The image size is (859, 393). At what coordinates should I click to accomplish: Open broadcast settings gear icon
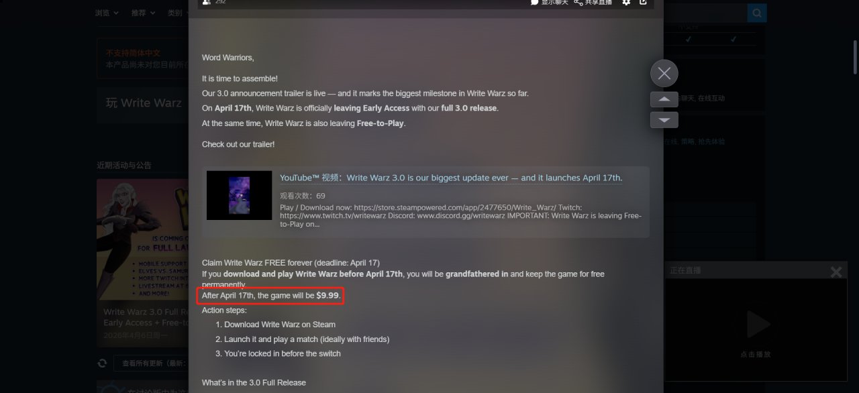pyautogui.click(x=626, y=2)
